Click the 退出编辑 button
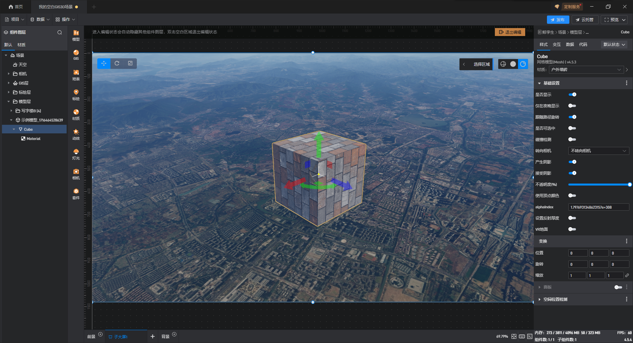The image size is (633, 343). click(510, 32)
